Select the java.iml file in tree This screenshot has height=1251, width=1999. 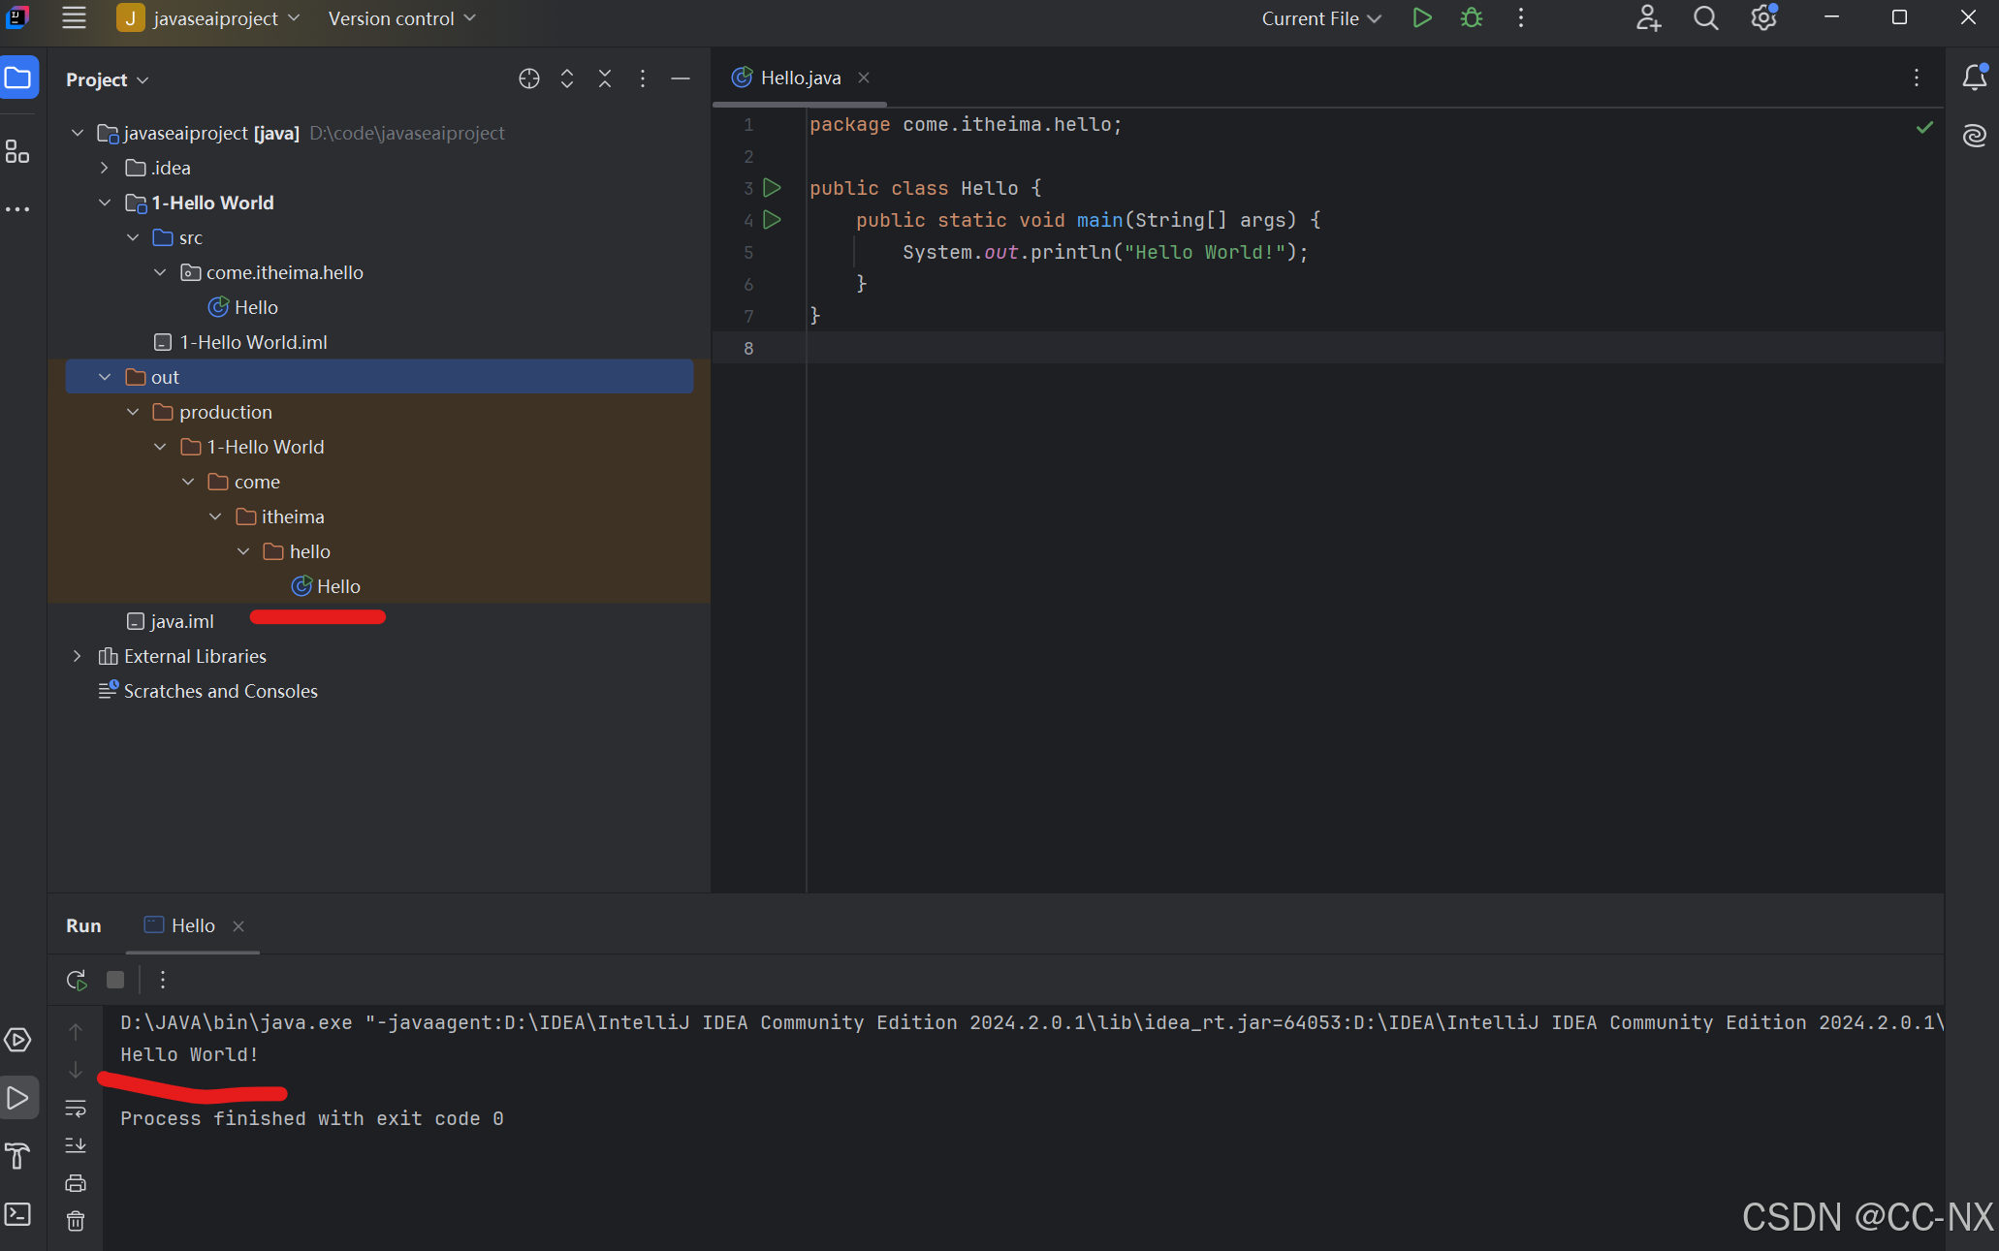(182, 621)
